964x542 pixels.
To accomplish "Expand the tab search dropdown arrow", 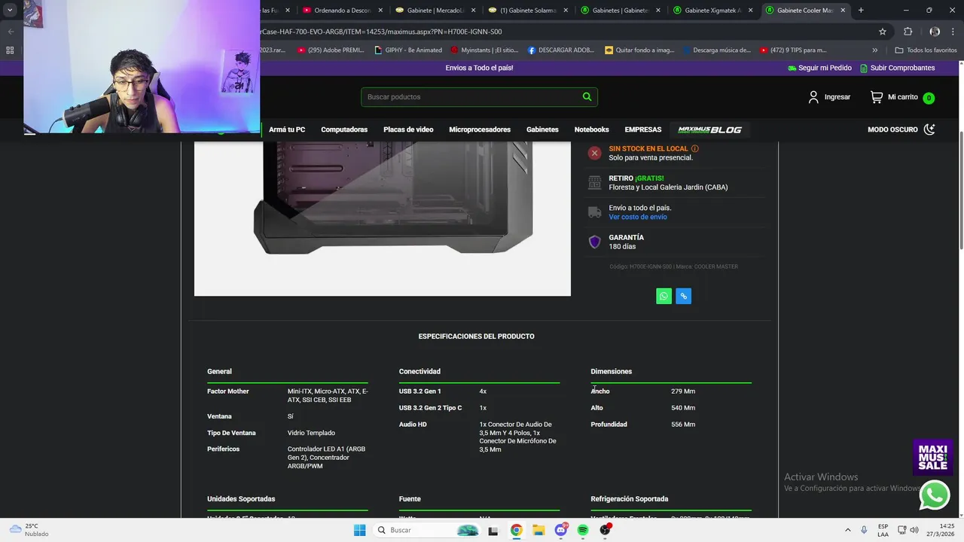I will (10, 10).
